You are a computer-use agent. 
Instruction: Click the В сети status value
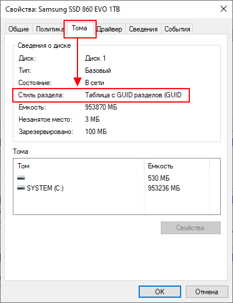(94, 83)
